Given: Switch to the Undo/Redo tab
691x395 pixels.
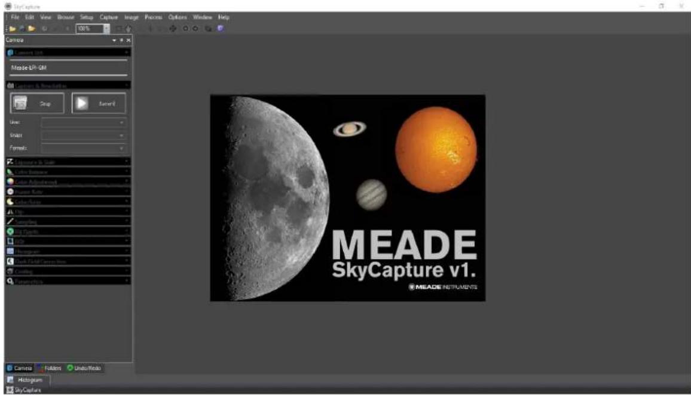Looking at the screenshot, I should [x=84, y=368].
